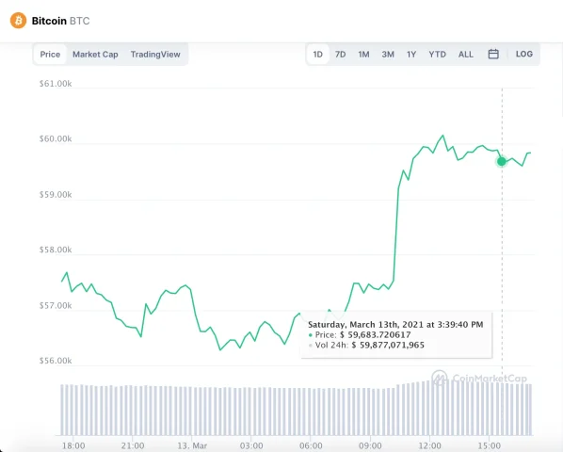Click the orange Bitcoin logo icon
Screen dimensions: 563x452
(x=18, y=21)
